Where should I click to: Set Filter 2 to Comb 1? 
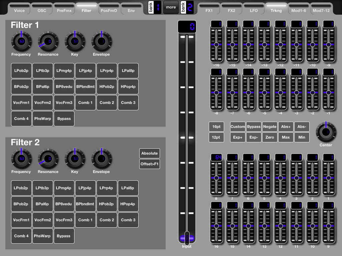85,220
